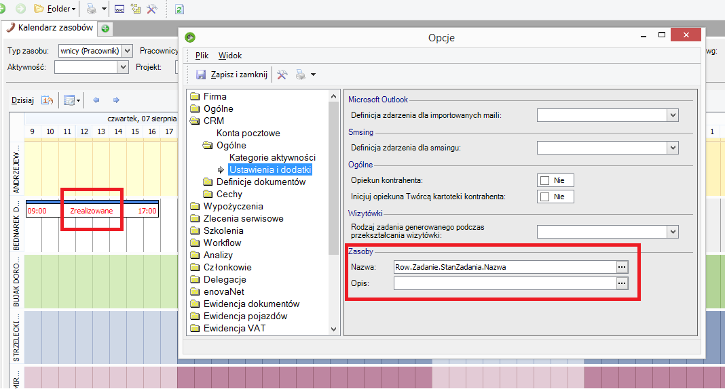
Task: Click the go-to-date calendar icon
Action: point(47,100)
